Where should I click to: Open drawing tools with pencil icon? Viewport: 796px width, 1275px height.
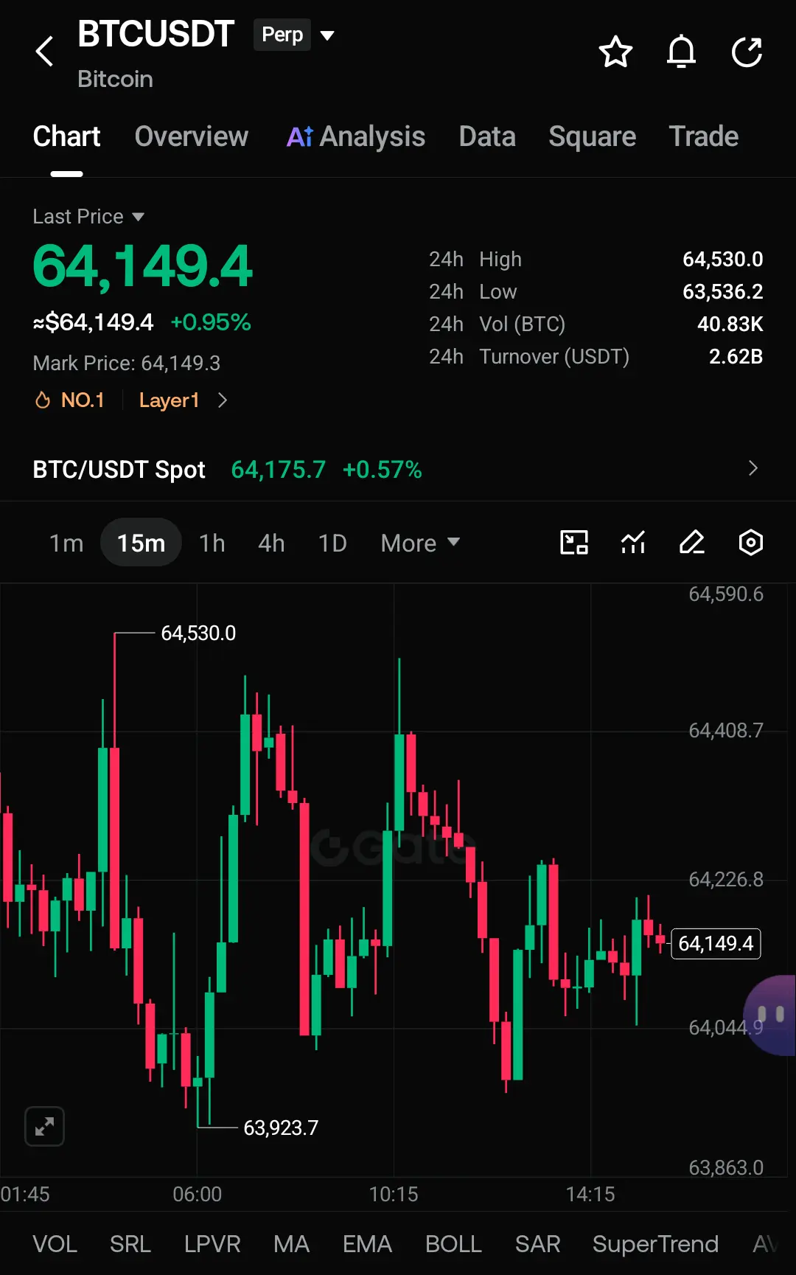click(692, 542)
